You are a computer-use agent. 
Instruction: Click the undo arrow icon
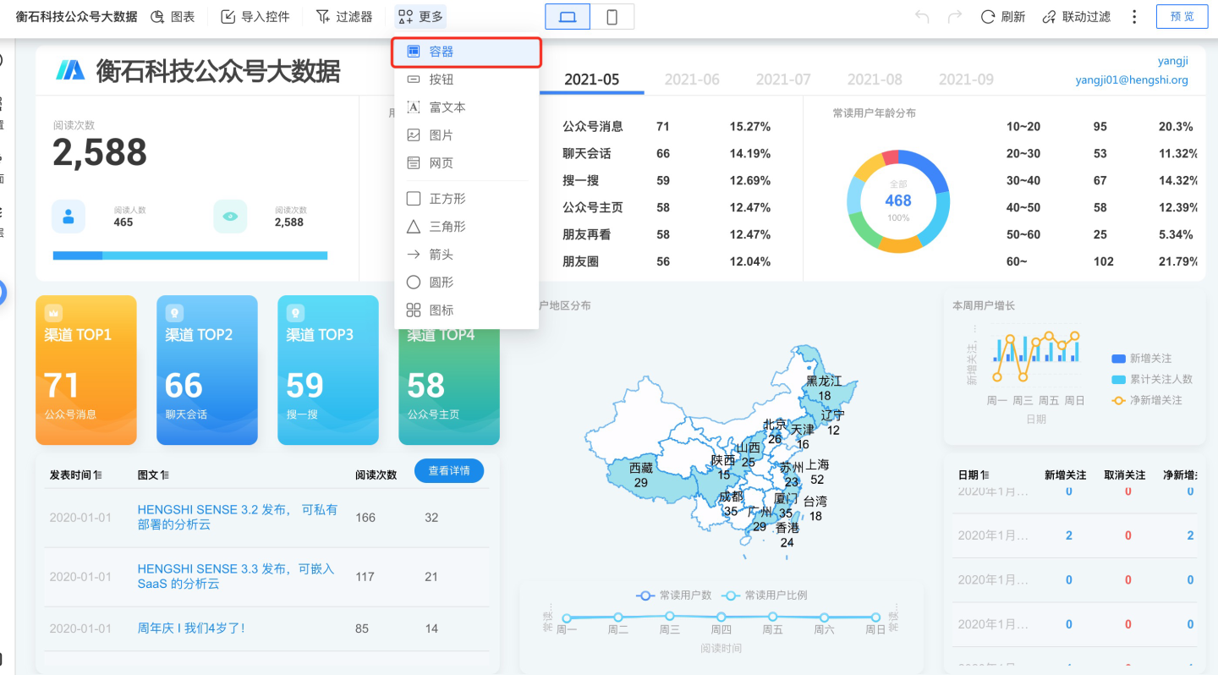point(922,17)
